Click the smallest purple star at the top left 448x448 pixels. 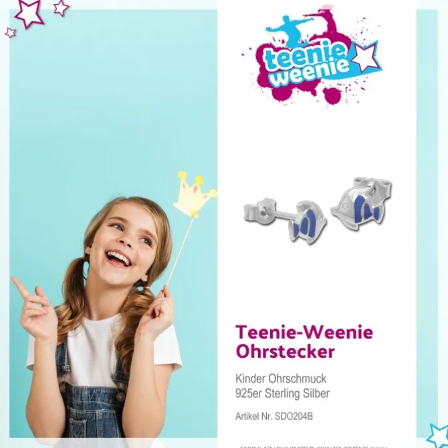(10, 33)
